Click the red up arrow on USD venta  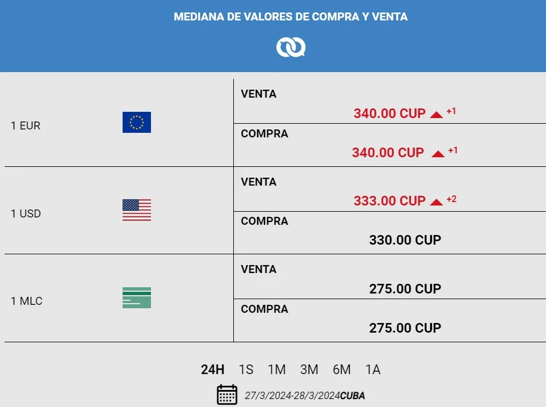[436, 202]
